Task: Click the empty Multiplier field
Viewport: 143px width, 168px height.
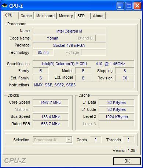Action: [50, 109]
